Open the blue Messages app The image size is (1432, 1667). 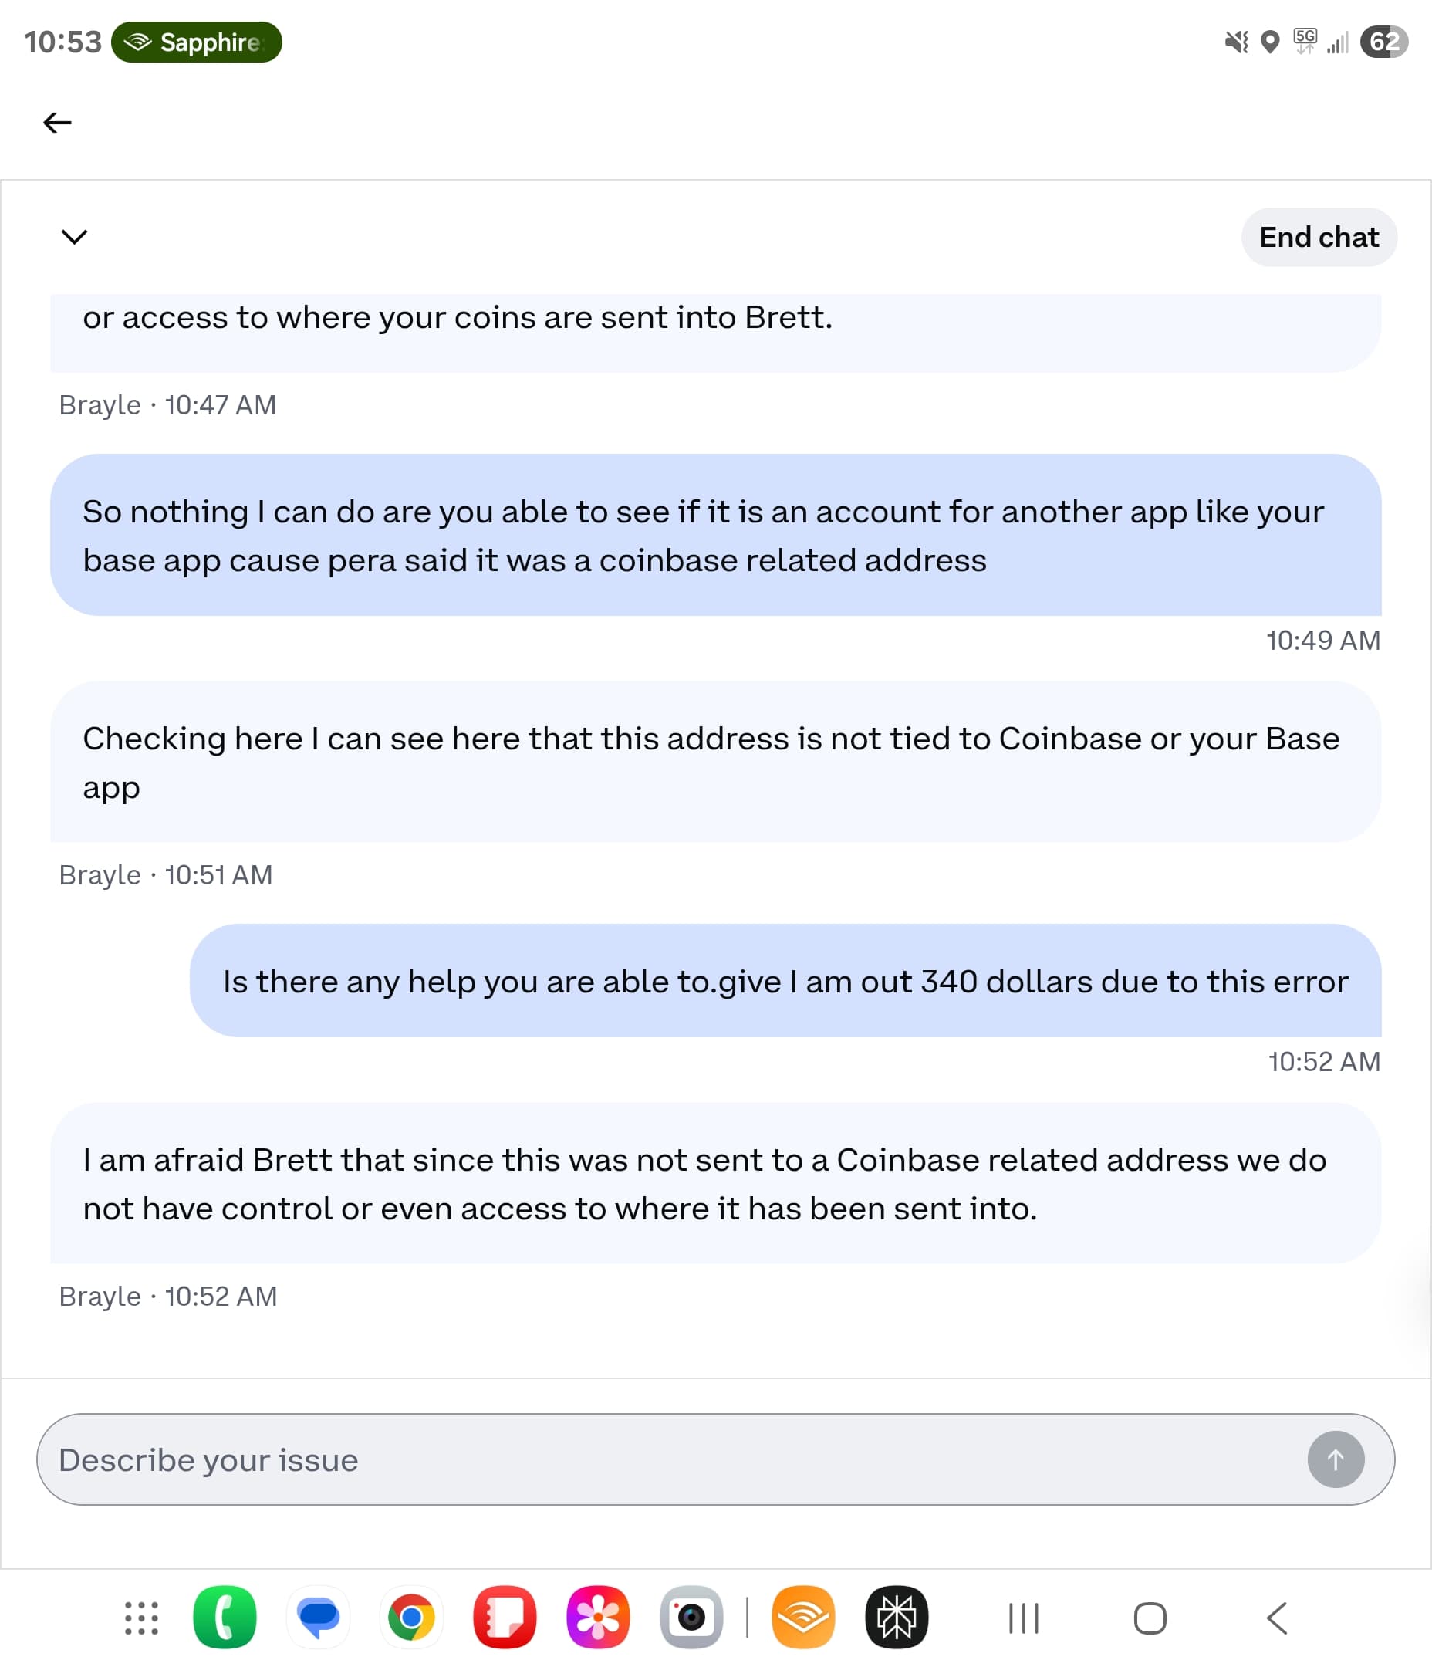point(318,1617)
